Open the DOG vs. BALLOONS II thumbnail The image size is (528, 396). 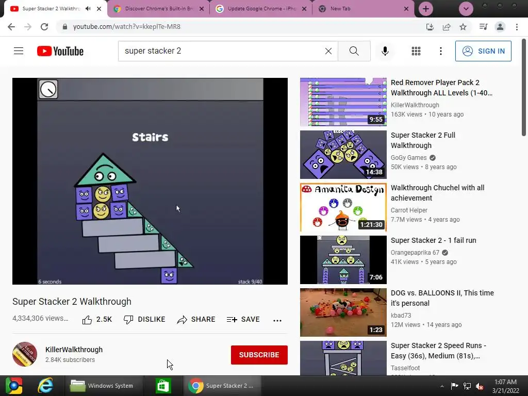pos(343,312)
